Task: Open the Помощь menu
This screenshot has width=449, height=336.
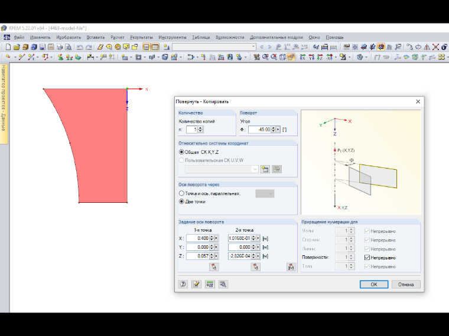Action: pos(334,37)
